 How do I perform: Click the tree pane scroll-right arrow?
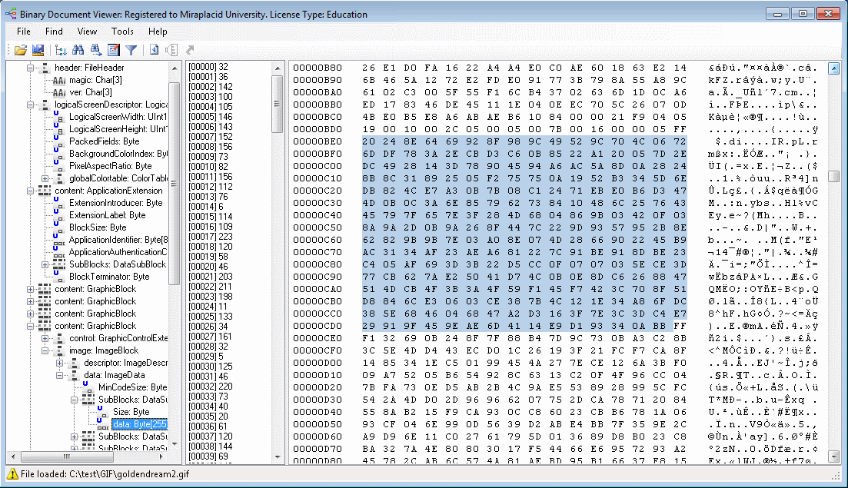click(x=161, y=456)
